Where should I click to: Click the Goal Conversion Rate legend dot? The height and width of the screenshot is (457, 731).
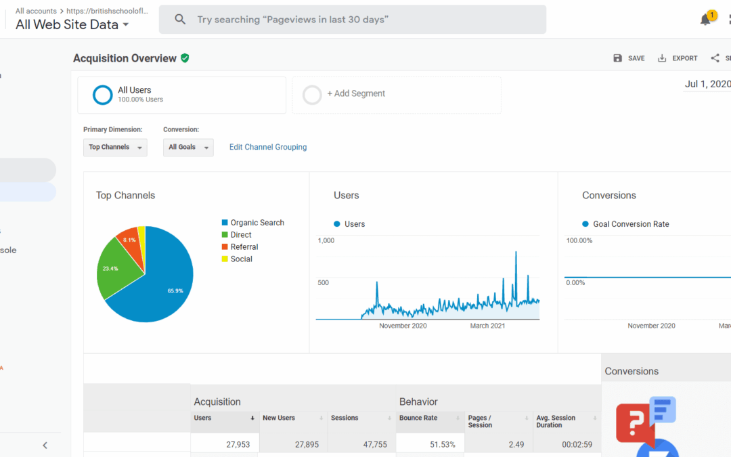585,224
